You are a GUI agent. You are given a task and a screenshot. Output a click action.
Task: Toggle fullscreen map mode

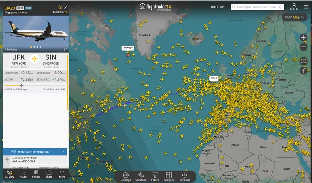[304, 61]
